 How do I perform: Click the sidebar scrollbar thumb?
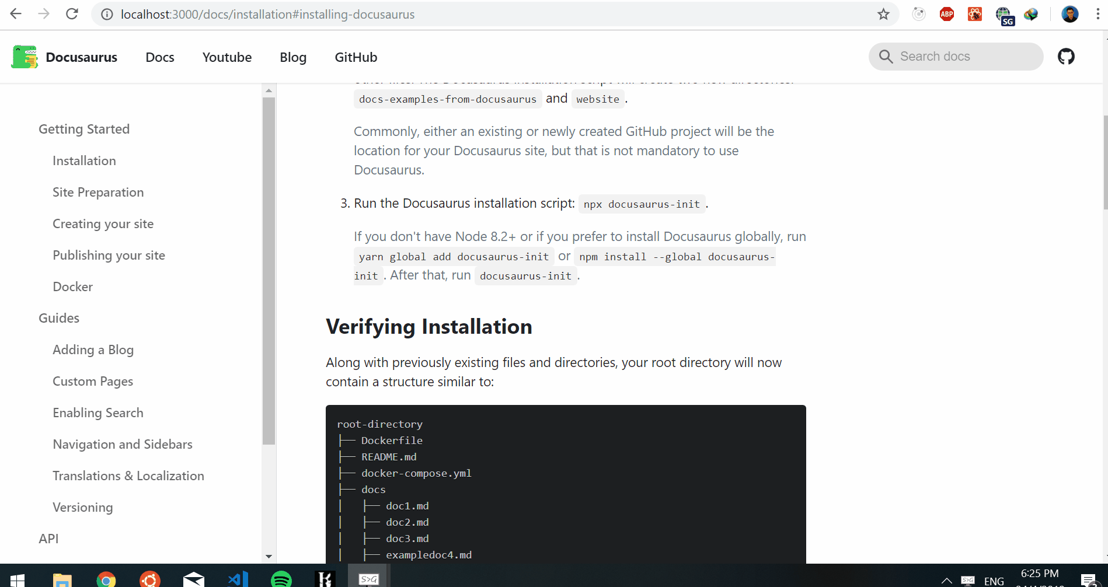click(x=269, y=271)
